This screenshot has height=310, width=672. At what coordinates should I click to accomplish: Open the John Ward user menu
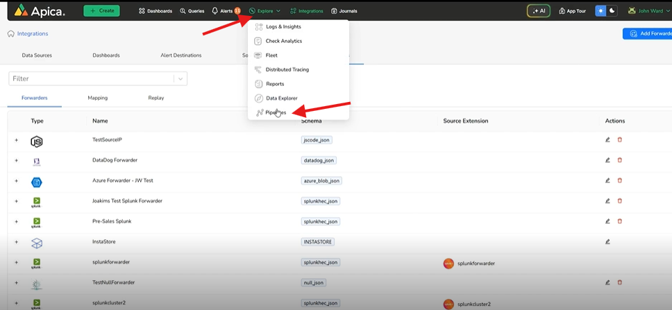tap(649, 11)
